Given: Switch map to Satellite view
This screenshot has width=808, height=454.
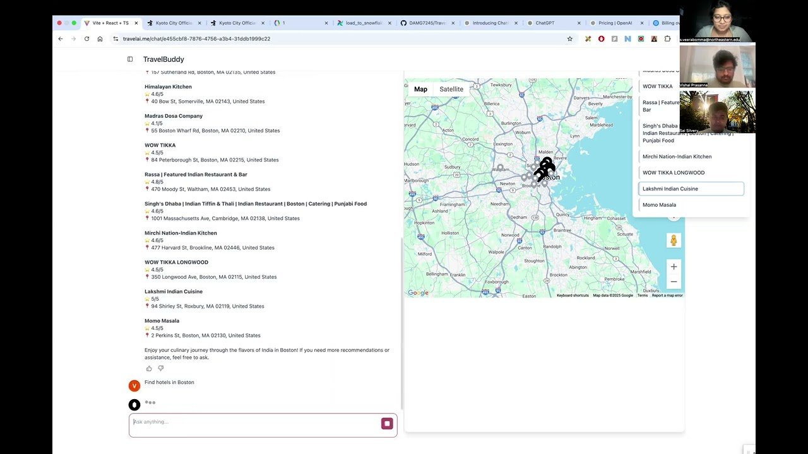Looking at the screenshot, I should pyautogui.click(x=451, y=89).
